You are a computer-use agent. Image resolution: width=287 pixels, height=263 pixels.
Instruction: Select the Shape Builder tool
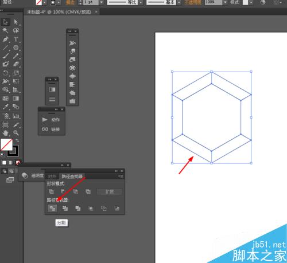[5, 90]
